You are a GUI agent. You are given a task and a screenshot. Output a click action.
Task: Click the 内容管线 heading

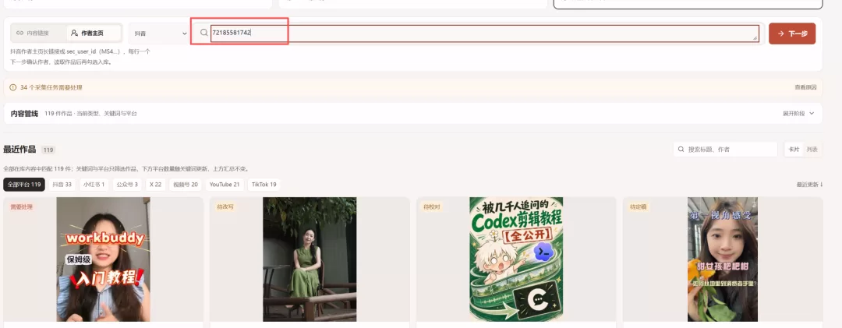24,113
